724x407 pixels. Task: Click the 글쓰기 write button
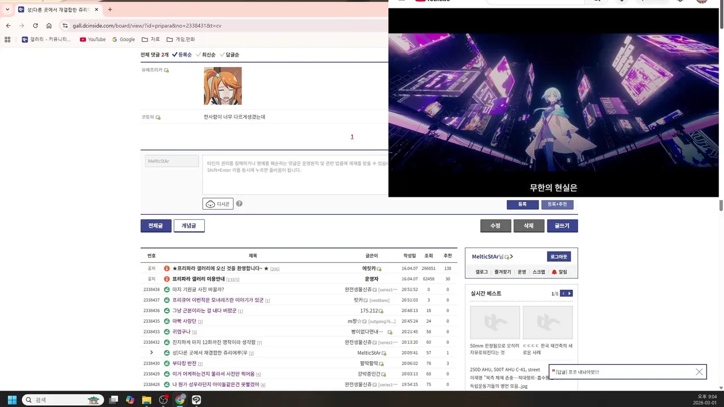point(562,226)
